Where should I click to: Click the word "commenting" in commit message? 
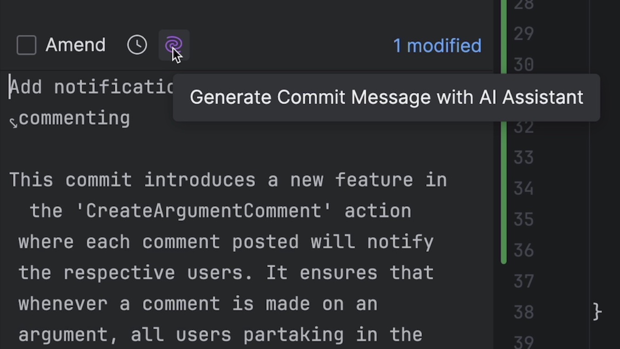(74, 118)
